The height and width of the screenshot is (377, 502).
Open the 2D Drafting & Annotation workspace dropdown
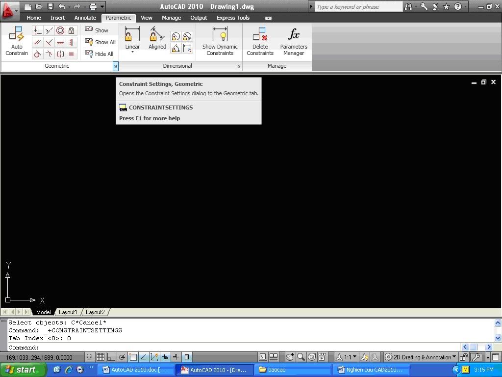[x=421, y=357]
